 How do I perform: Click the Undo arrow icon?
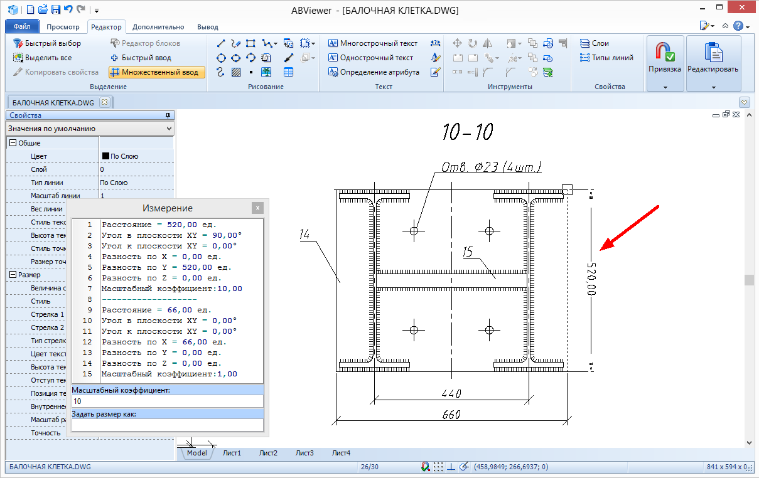point(68,9)
